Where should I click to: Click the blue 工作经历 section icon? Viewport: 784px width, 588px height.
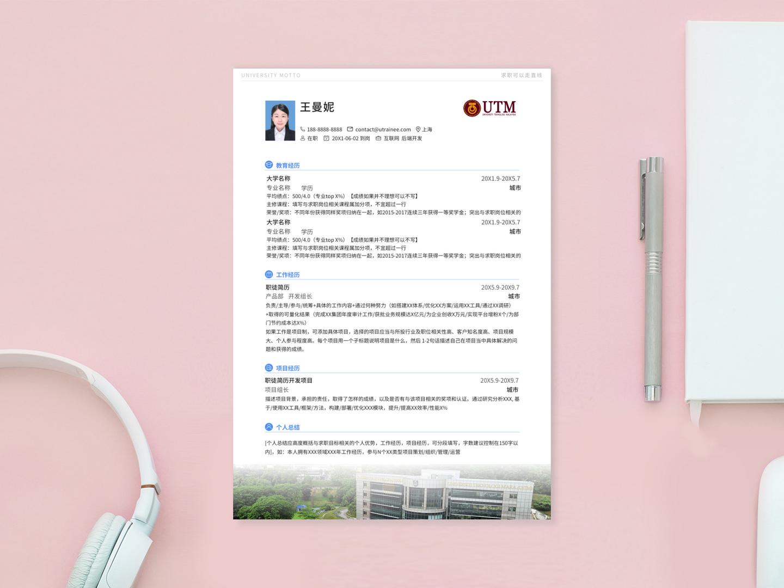pyautogui.click(x=268, y=275)
